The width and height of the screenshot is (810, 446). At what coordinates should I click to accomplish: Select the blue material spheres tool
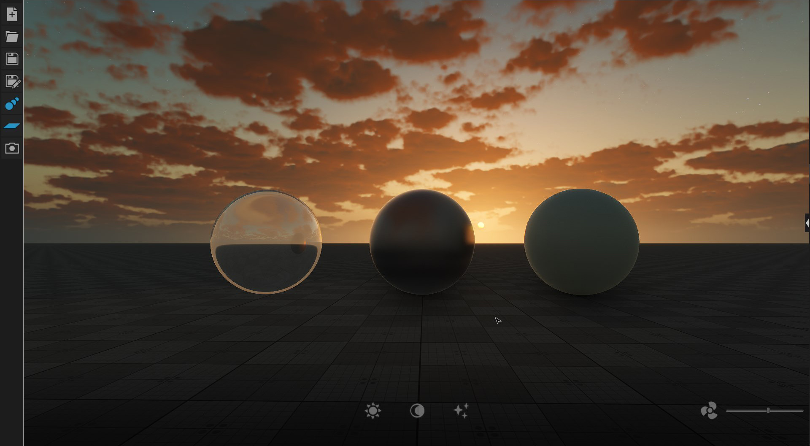coord(11,104)
